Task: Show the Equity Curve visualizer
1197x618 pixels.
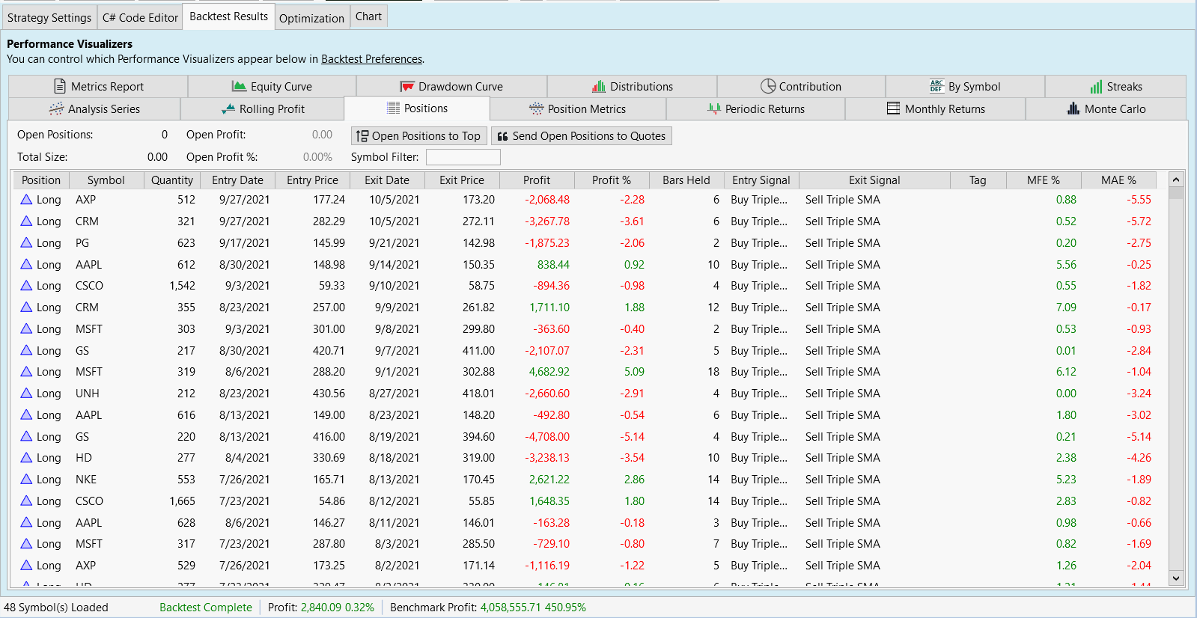Action: tap(272, 87)
